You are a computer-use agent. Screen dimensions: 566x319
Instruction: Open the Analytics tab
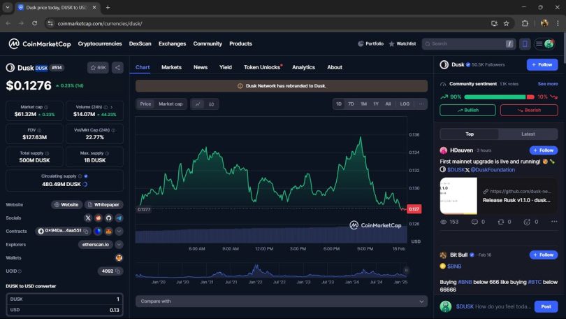[x=303, y=67]
